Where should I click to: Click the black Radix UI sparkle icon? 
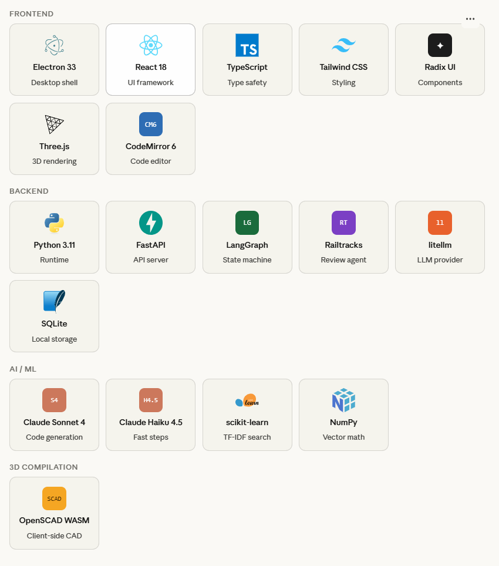(440, 45)
